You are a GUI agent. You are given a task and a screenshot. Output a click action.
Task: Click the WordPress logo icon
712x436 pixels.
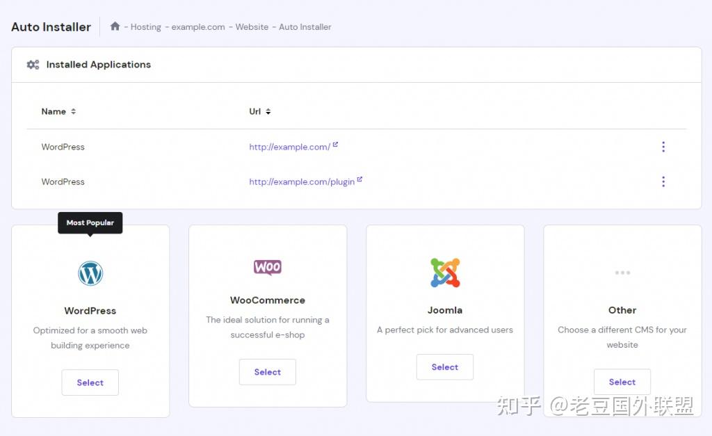(x=90, y=273)
